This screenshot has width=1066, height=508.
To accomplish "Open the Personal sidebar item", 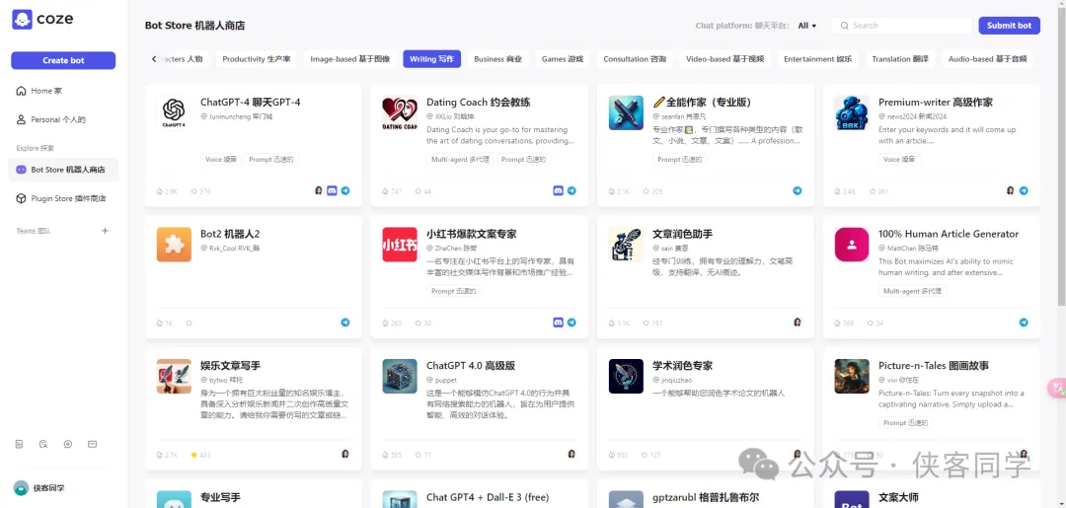I will click(x=63, y=119).
